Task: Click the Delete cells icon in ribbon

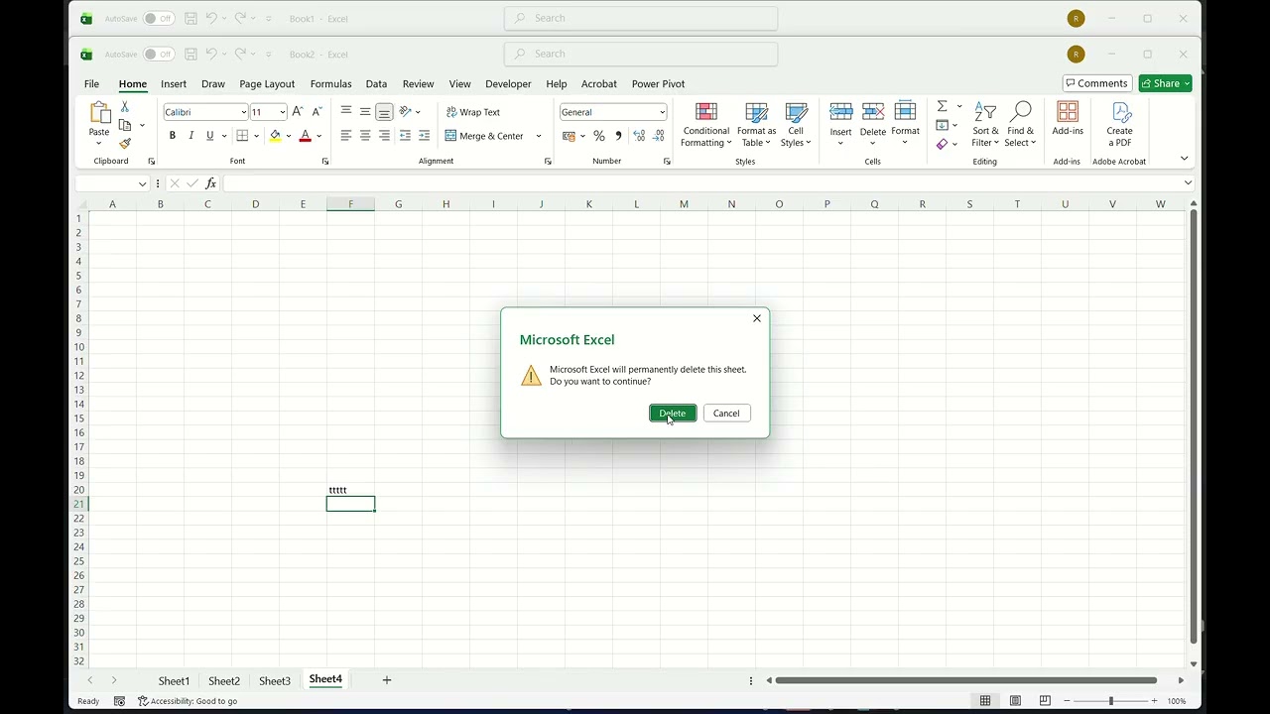Action: [x=873, y=112]
